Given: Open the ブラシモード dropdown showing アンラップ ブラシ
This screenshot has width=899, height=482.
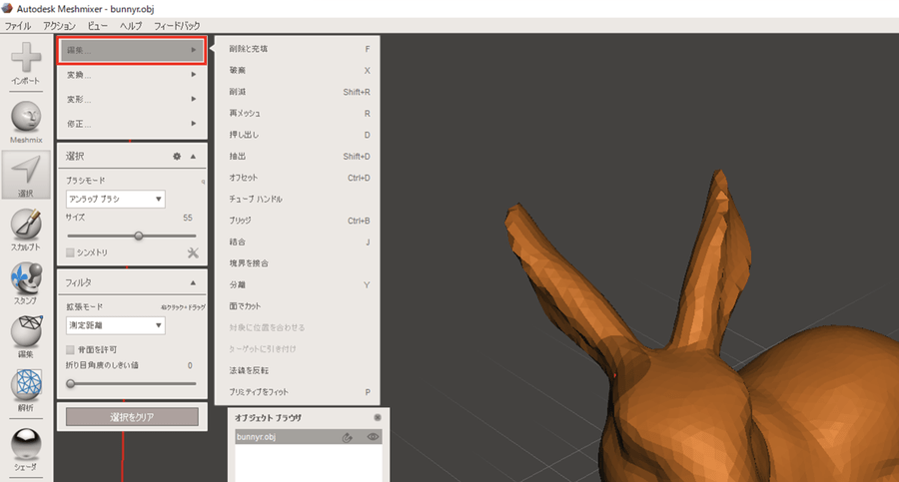Looking at the screenshot, I should click(x=116, y=199).
